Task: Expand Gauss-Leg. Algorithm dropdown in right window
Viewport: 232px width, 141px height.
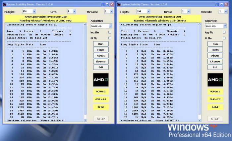Action: 225,26
